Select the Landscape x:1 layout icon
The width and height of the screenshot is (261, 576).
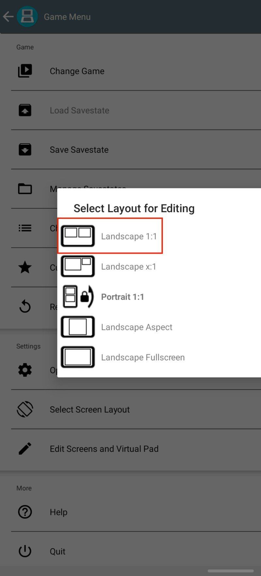[x=78, y=266]
